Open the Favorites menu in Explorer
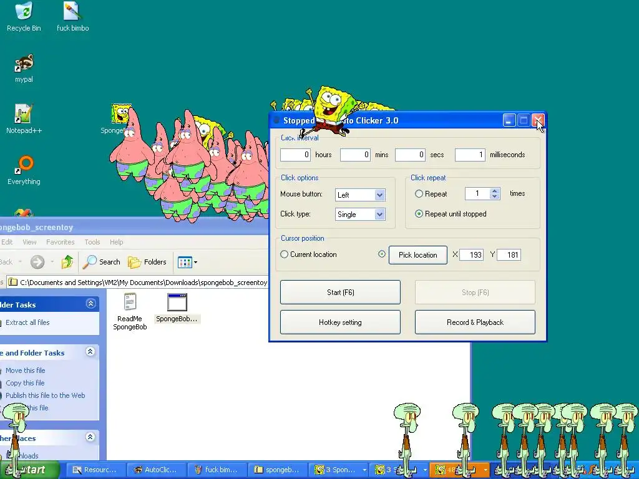639x479 pixels. pyautogui.click(x=61, y=242)
